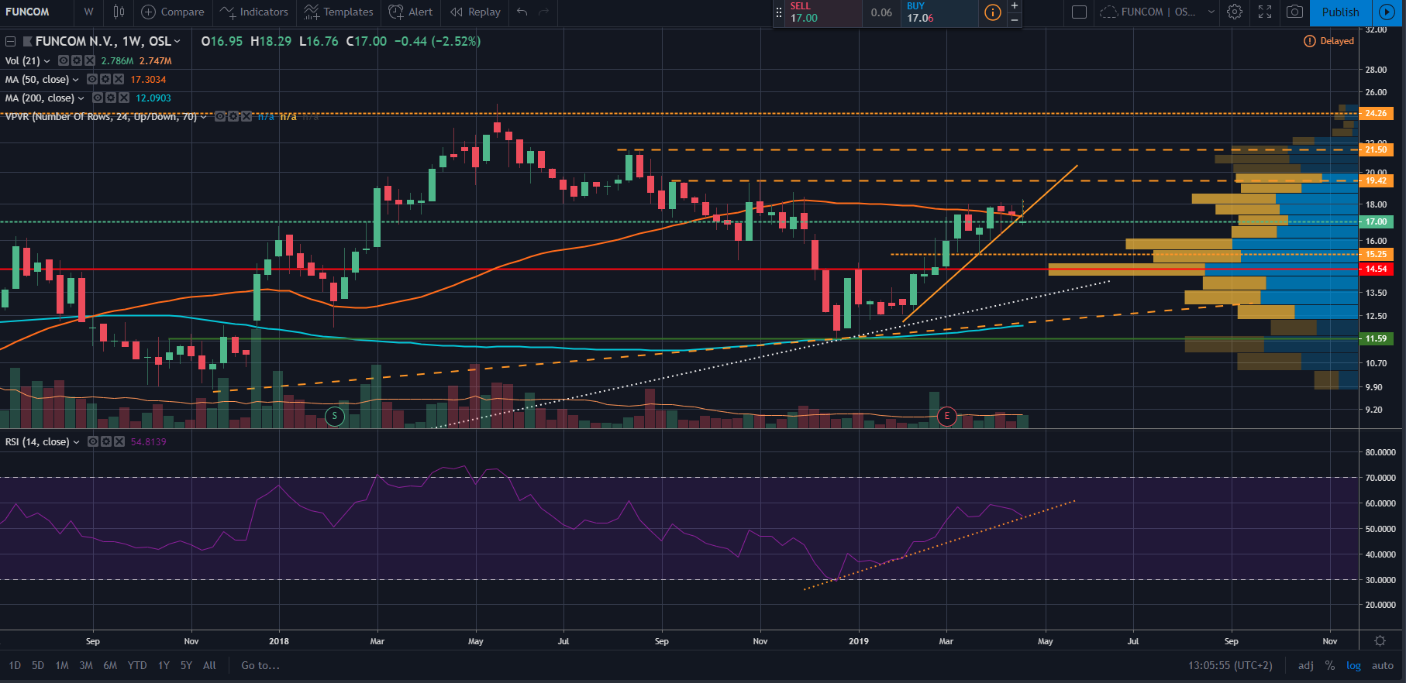
Task: Hide the MA (50, close) line
Action: click(92, 79)
